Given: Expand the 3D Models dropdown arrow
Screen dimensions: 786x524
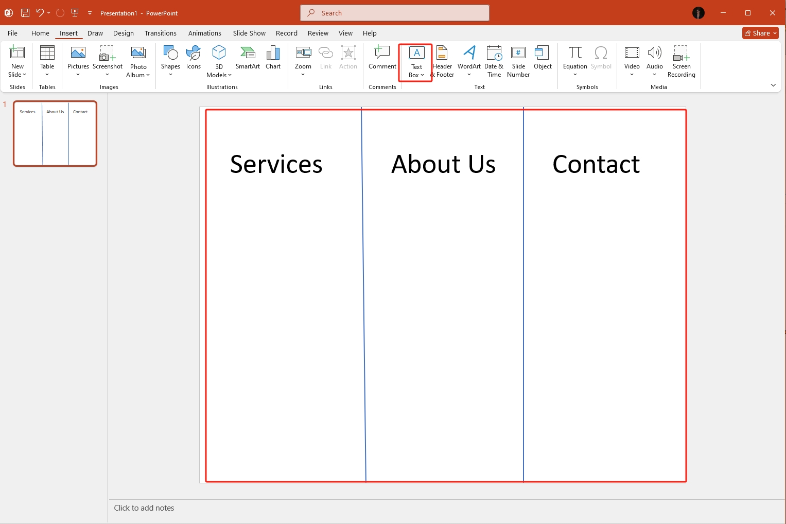Looking at the screenshot, I should (x=230, y=75).
